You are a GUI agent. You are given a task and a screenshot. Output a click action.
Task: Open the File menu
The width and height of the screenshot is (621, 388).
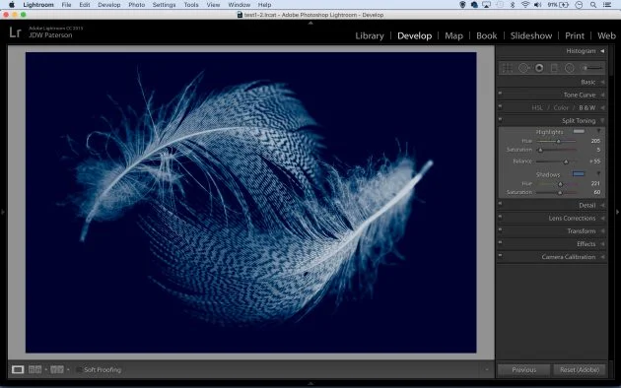click(x=66, y=5)
